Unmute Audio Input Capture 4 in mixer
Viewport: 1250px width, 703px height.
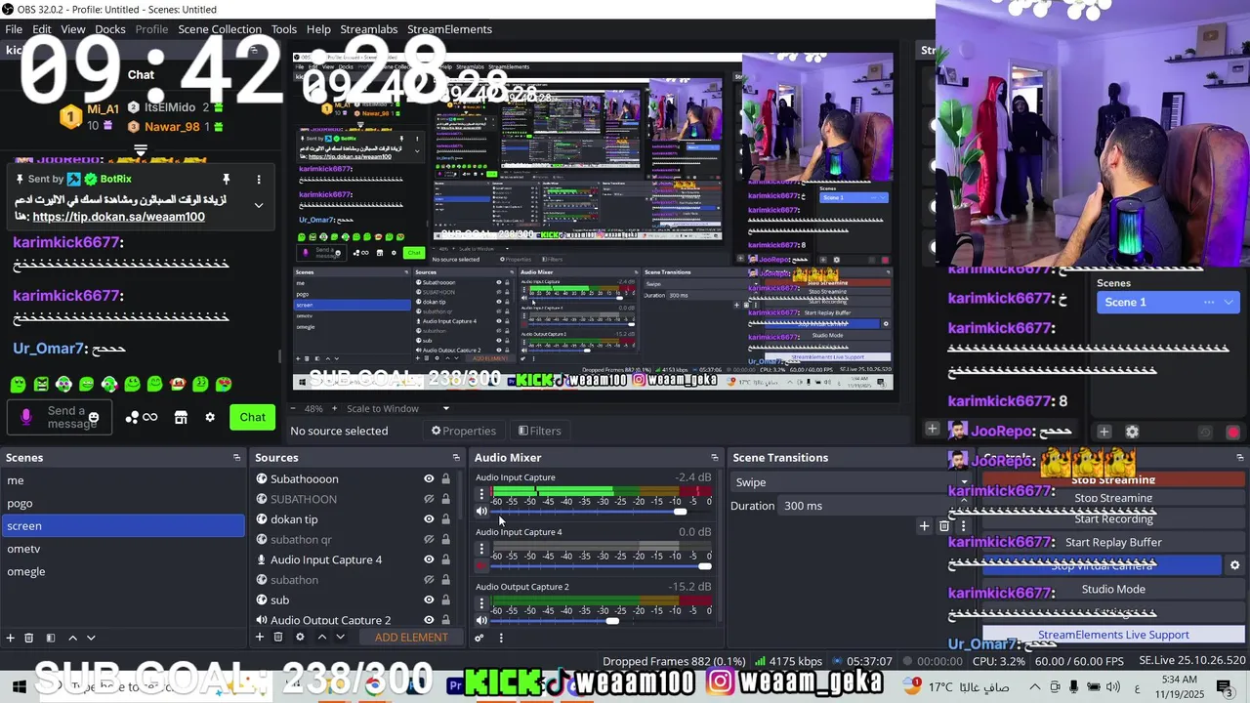(481, 565)
